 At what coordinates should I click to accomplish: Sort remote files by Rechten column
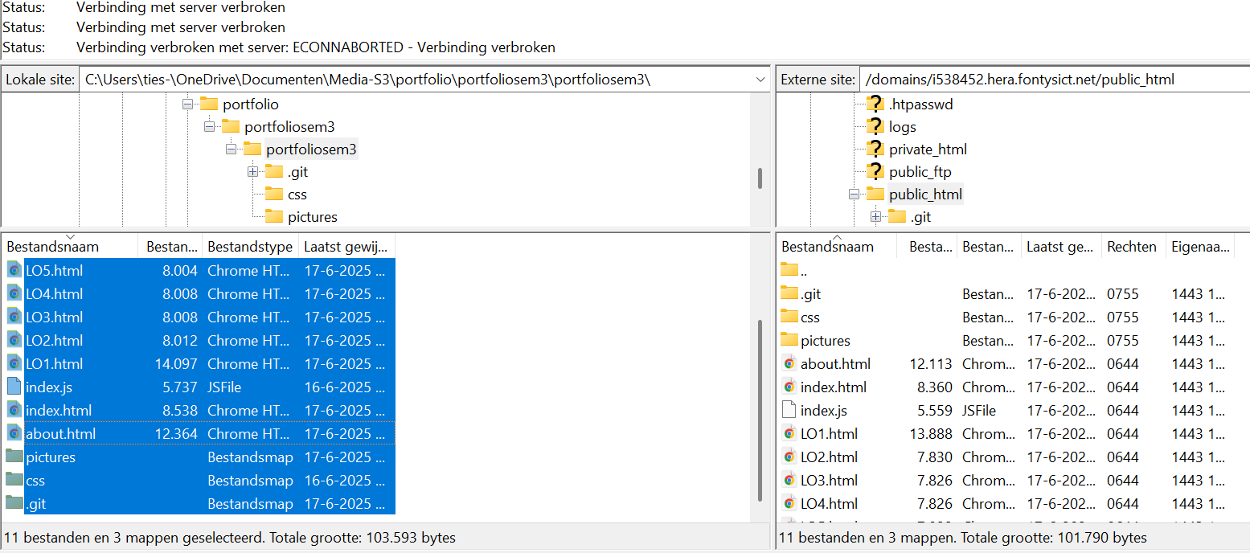[1131, 247]
